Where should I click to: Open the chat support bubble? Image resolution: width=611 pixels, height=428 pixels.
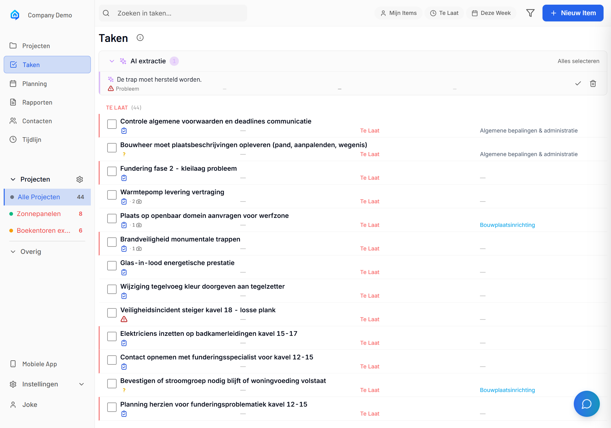pos(586,403)
